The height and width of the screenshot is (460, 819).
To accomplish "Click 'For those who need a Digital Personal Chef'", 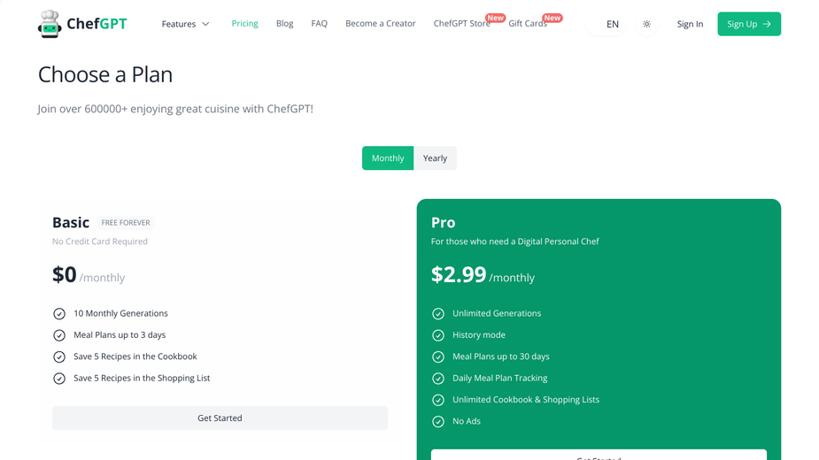I will [x=515, y=241].
